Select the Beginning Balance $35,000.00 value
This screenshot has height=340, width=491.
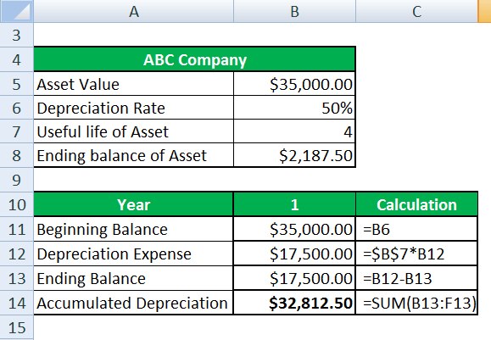294,229
